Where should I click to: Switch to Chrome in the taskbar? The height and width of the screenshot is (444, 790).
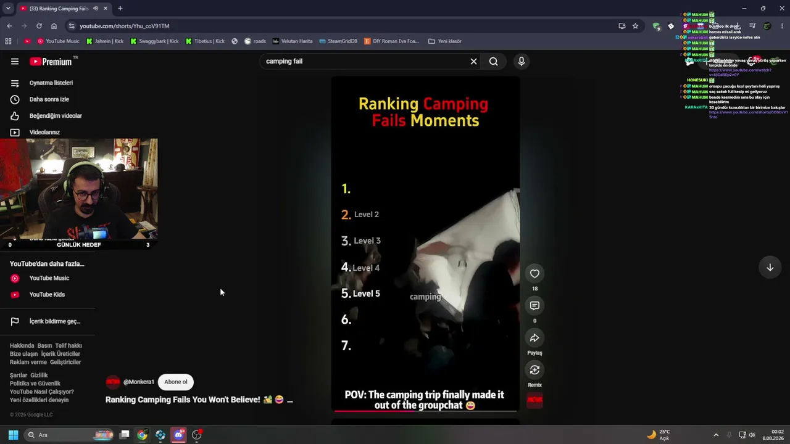coord(143,435)
